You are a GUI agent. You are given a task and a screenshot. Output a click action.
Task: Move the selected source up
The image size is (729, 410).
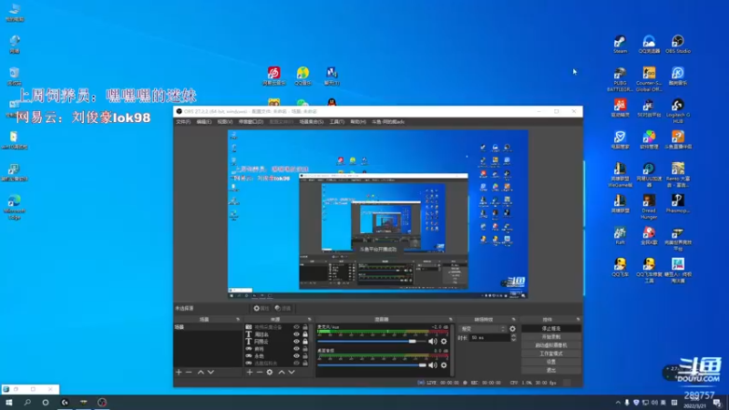click(282, 373)
